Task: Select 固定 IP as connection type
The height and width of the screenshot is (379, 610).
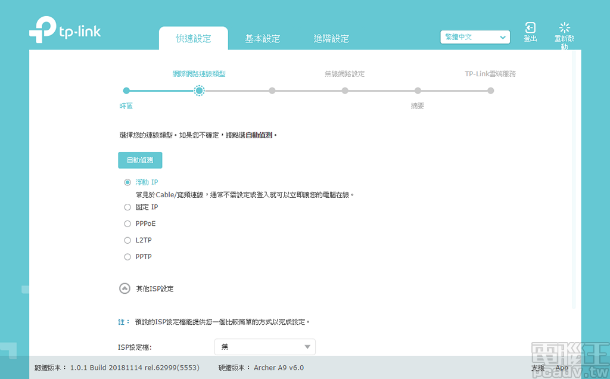Action: tap(126, 208)
